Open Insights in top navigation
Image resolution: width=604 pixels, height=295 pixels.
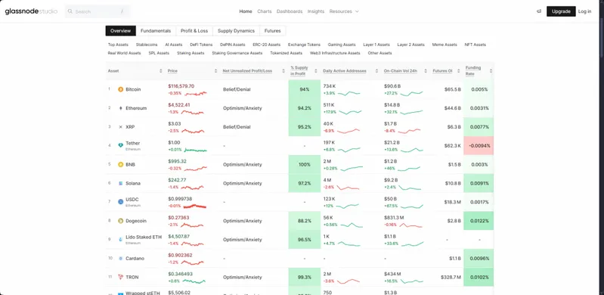[x=316, y=11]
